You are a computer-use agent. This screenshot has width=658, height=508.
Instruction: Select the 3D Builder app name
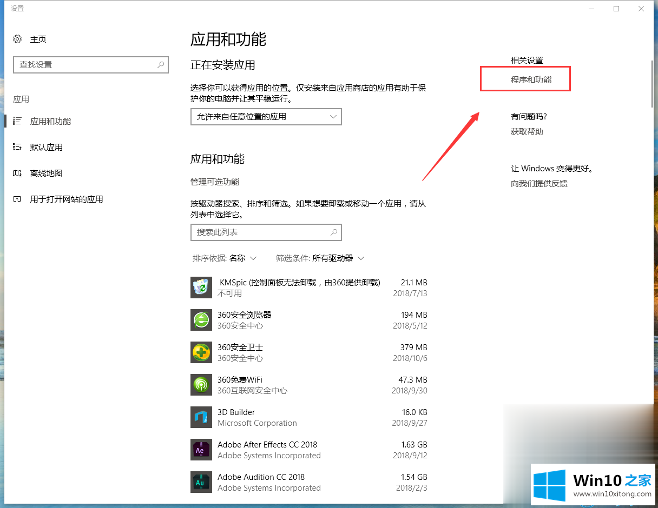[236, 412]
